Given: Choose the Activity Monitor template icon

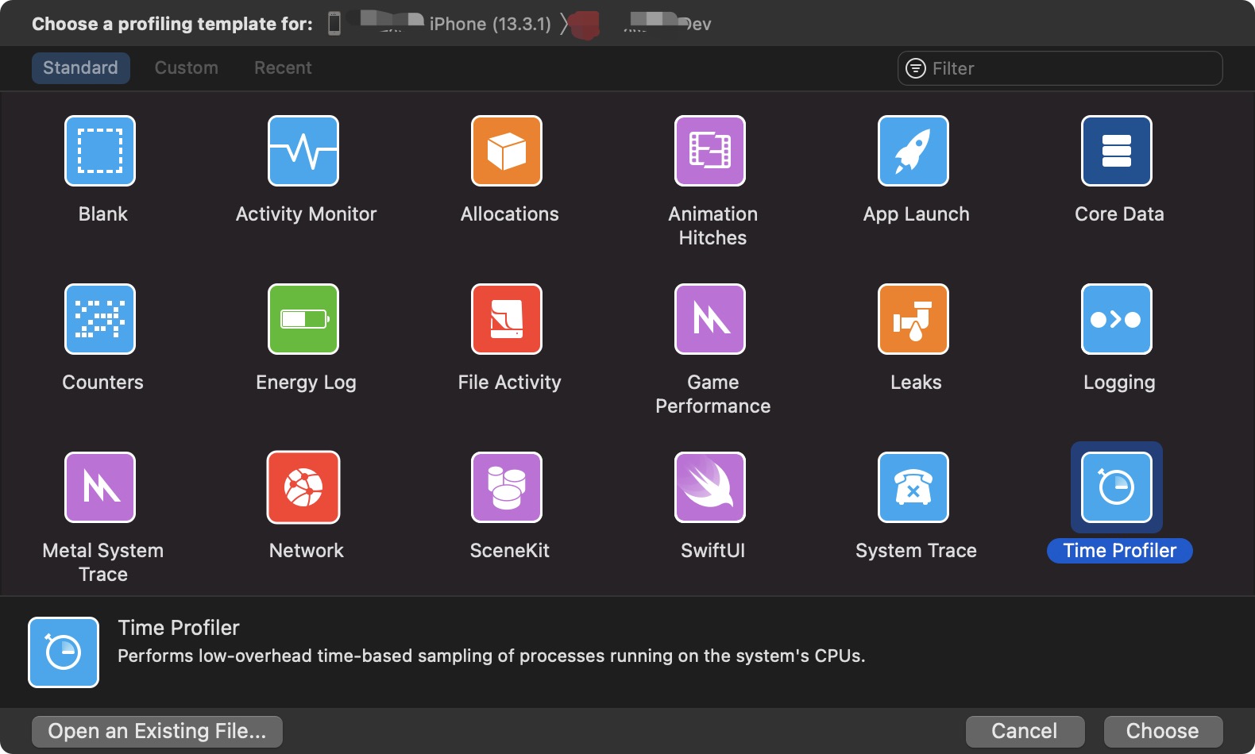Looking at the screenshot, I should coord(303,151).
